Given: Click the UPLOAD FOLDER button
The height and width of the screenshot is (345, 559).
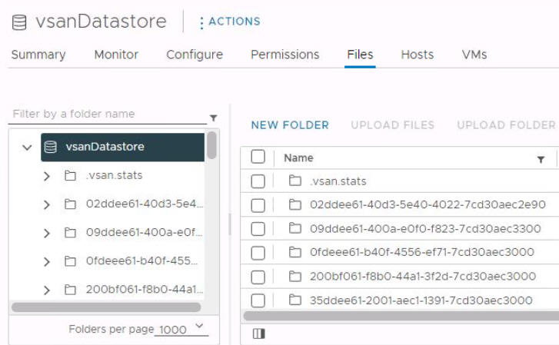Looking at the screenshot, I should pos(506,125).
